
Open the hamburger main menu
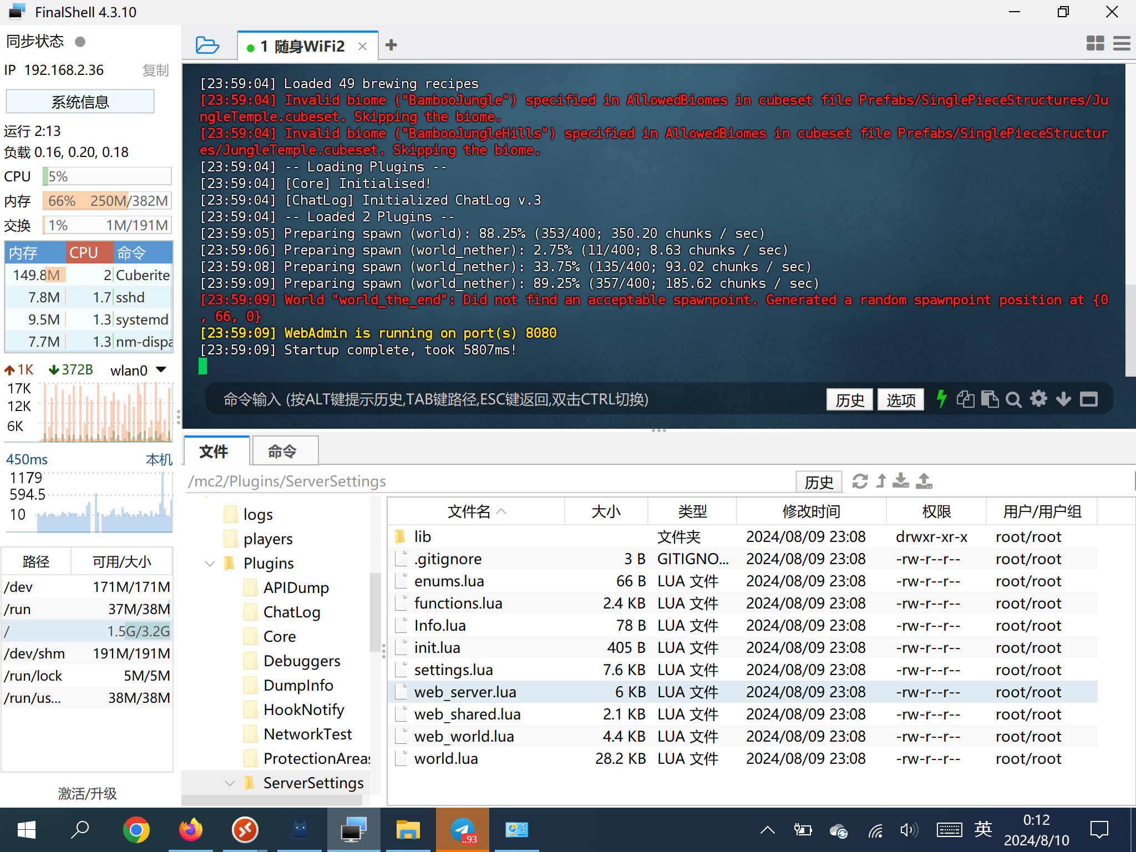pyautogui.click(x=1122, y=44)
